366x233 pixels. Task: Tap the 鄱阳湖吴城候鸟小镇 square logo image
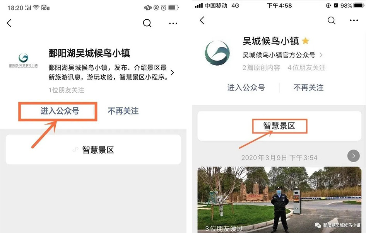[x=24, y=60]
